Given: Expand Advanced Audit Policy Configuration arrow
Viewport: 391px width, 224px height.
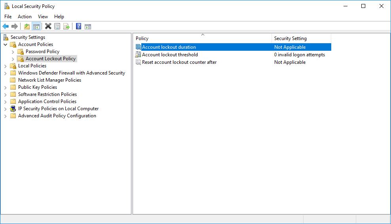Looking at the screenshot, I should tap(6, 116).
